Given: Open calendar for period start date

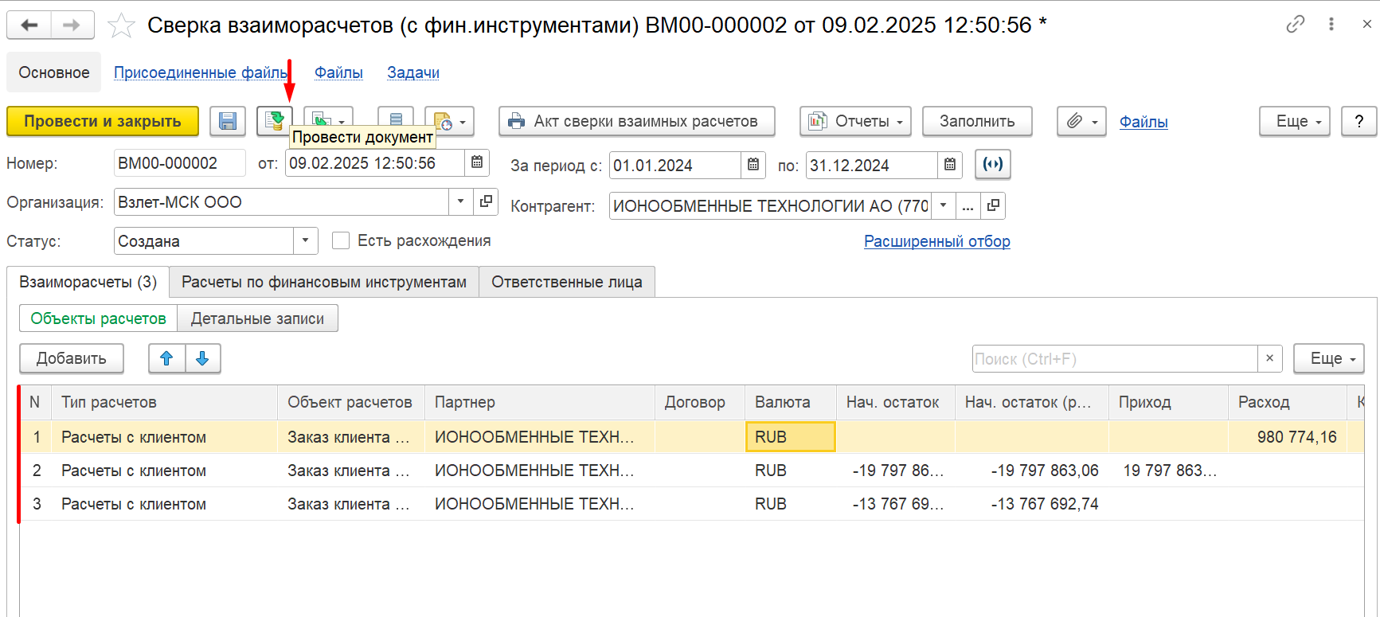Looking at the screenshot, I should (x=753, y=165).
